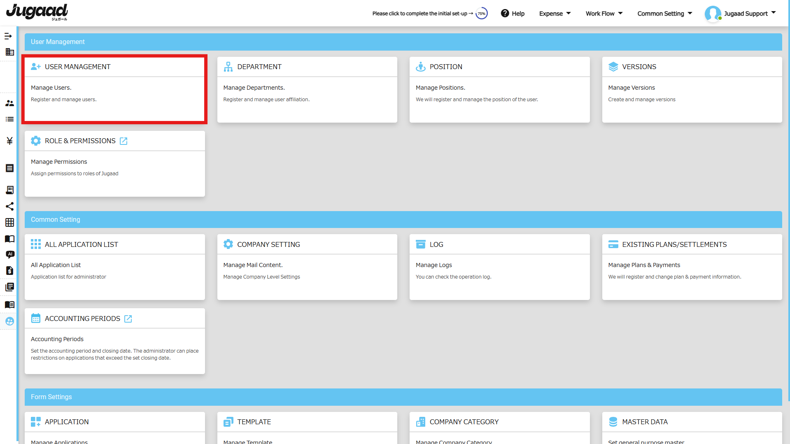Click the Application tiles icon
Image resolution: width=790 pixels, height=444 pixels.
36,422
